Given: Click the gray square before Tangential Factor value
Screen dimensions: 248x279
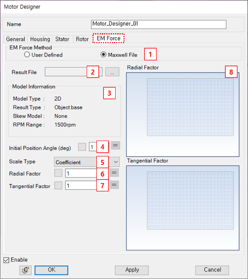Looking at the screenshot, I should (x=58, y=185).
